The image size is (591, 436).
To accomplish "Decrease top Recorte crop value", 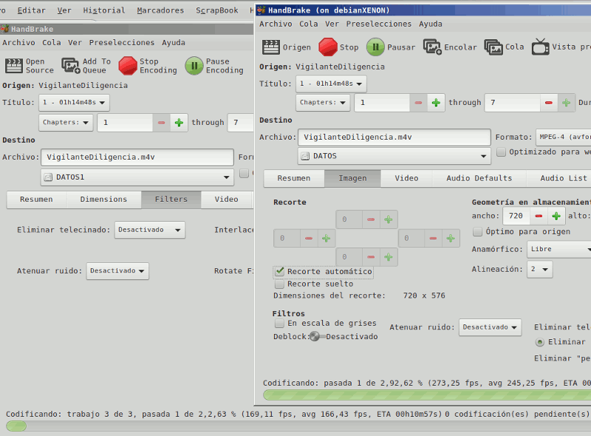I will pyautogui.click(x=371, y=219).
